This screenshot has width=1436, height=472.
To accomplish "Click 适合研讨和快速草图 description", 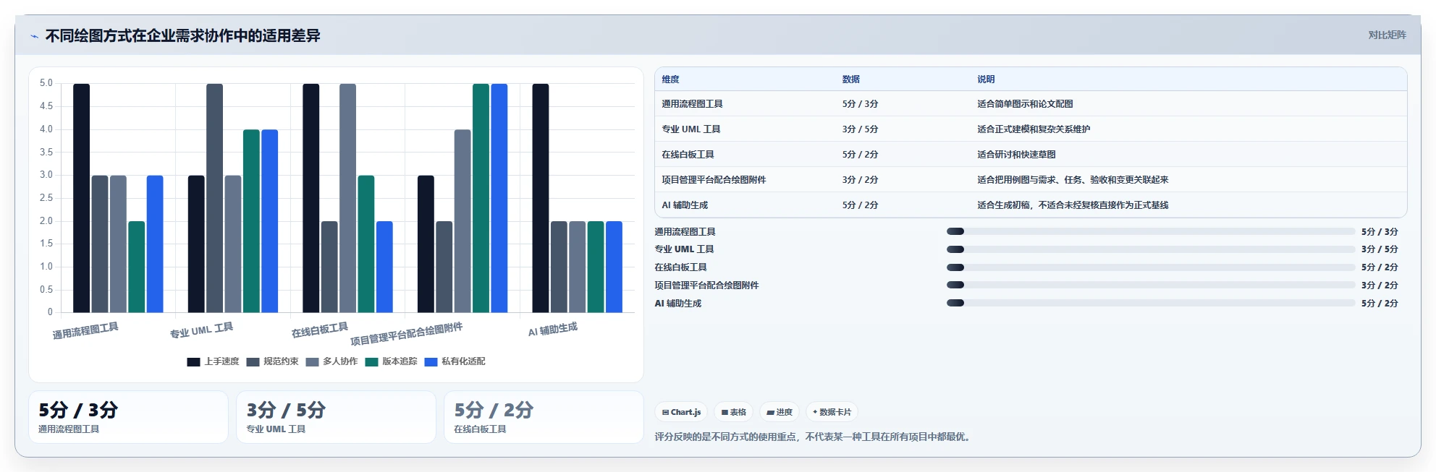I will 1016,155.
